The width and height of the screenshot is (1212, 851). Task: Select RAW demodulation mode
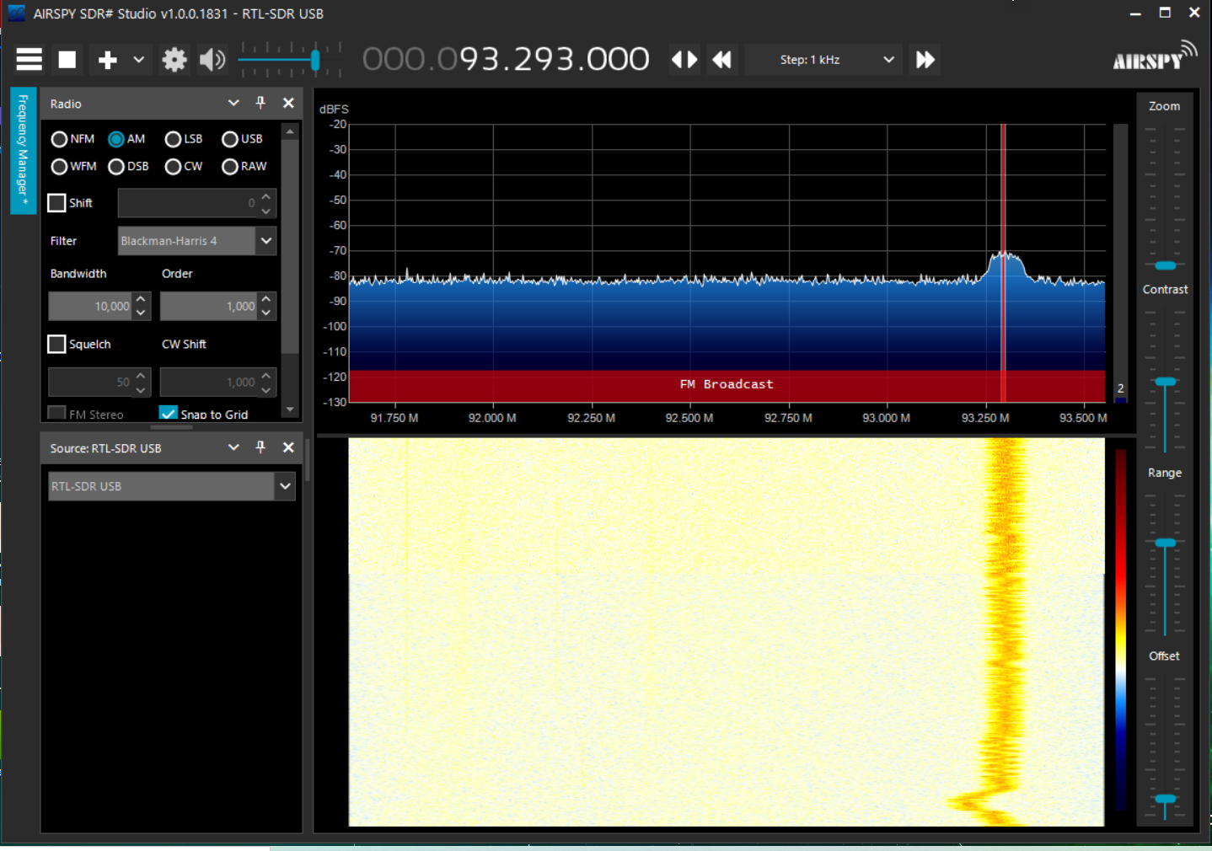[x=244, y=167]
